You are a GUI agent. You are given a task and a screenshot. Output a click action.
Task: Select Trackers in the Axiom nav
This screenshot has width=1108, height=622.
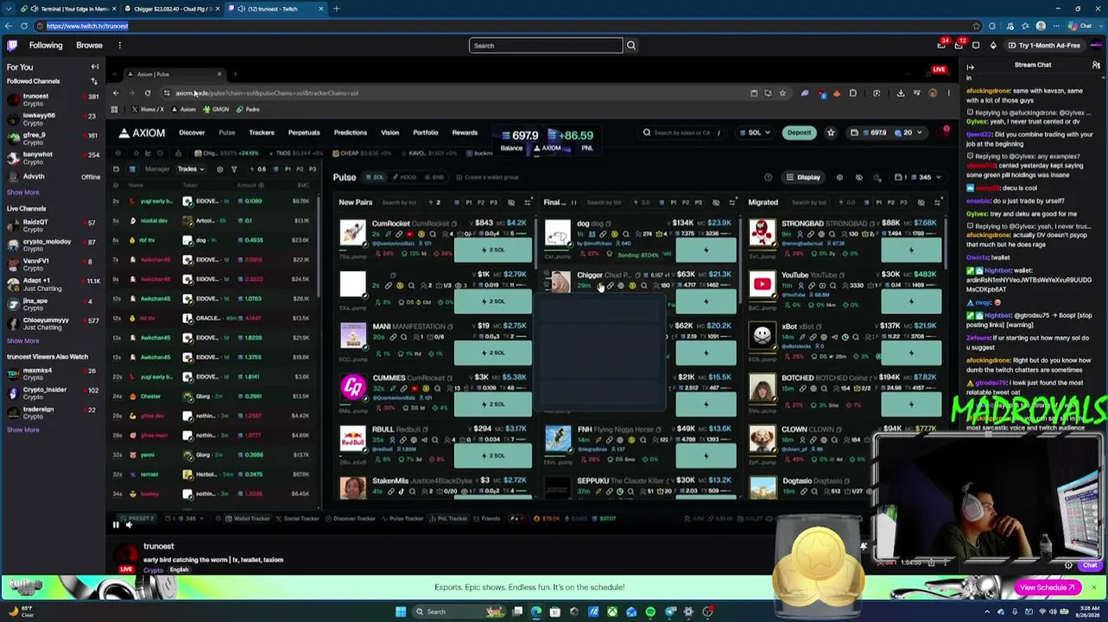pyautogui.click(x=262, y=133)
